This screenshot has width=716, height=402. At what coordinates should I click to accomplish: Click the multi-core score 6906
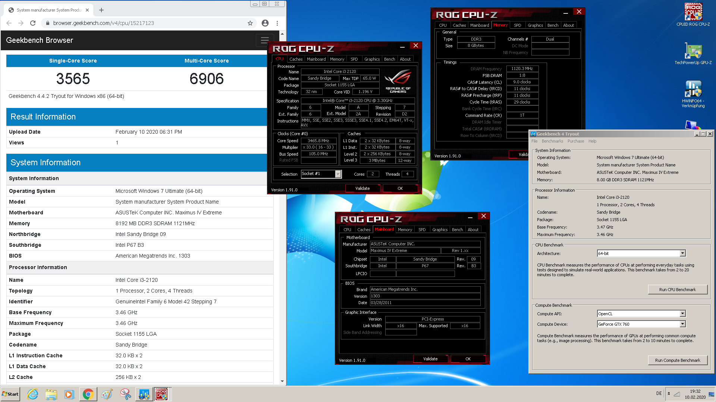pyautogui.click(x=207, y=79)
